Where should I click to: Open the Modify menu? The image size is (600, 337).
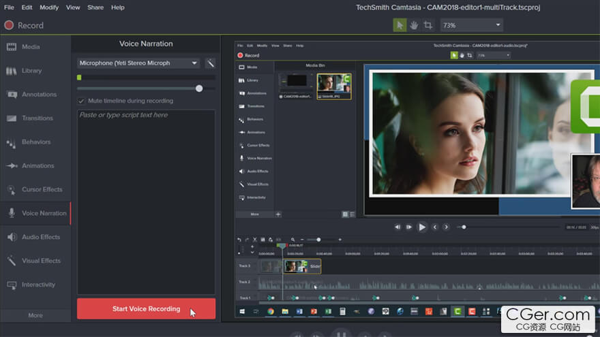[x=49, y=7]
